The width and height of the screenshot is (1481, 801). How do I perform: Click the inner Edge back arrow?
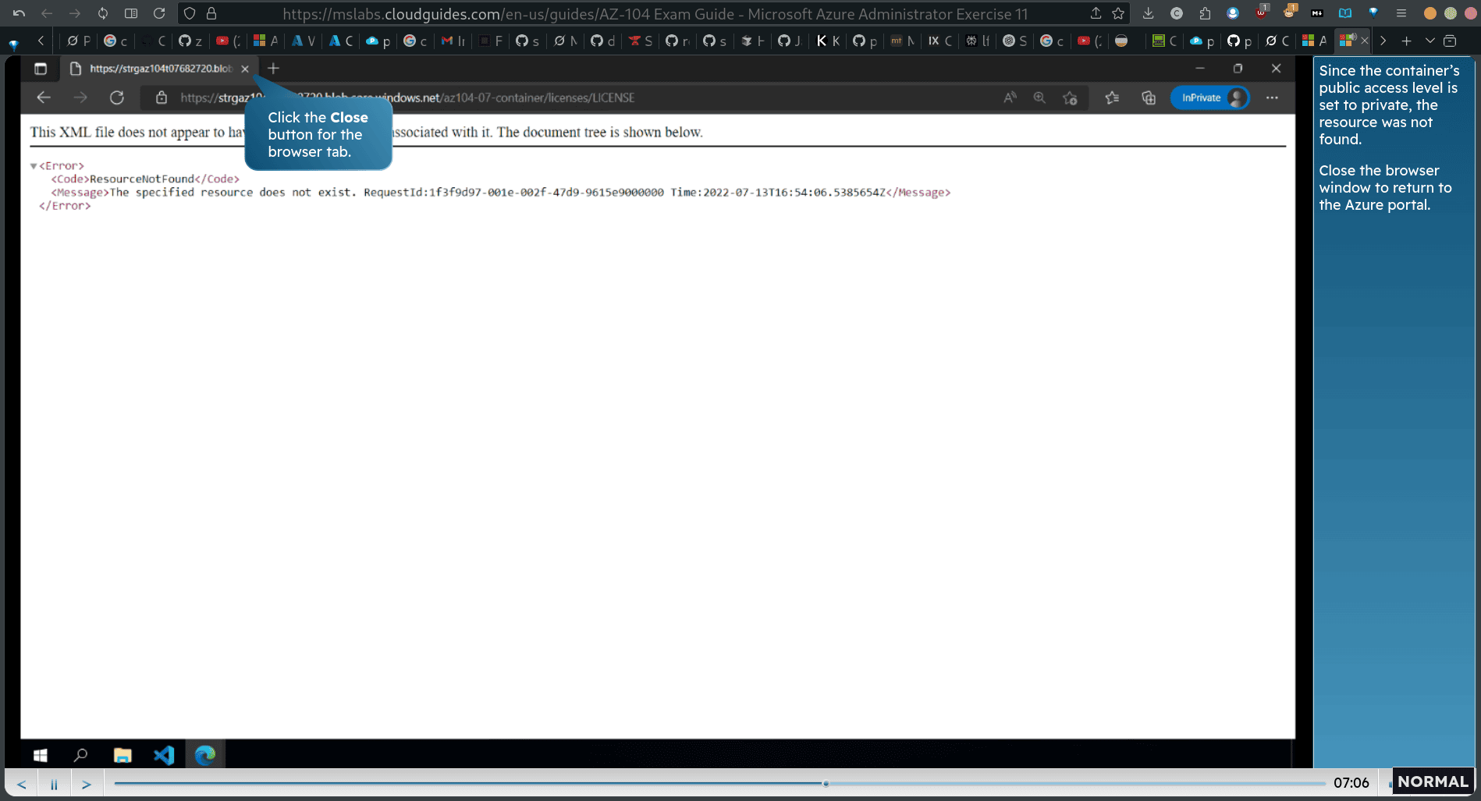[44, 97]
